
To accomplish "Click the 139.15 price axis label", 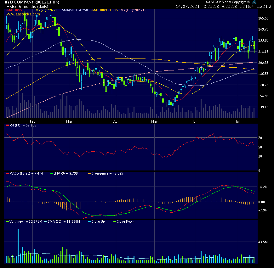I will [x=263, y=107].
